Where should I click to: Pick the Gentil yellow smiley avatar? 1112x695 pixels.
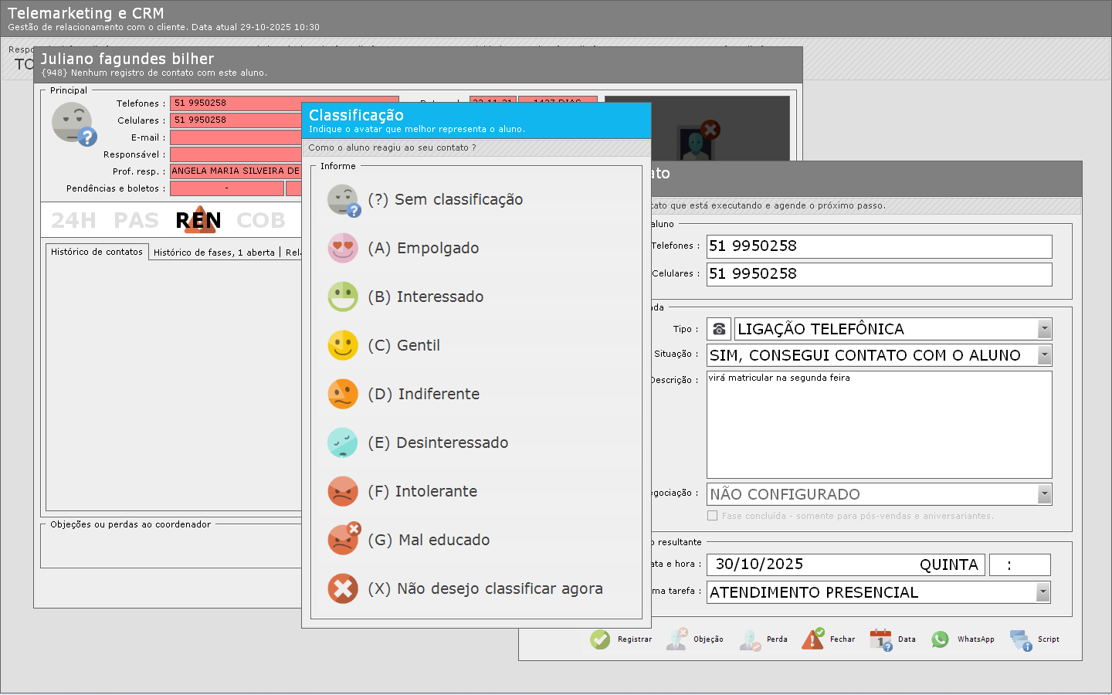point(343,345)
